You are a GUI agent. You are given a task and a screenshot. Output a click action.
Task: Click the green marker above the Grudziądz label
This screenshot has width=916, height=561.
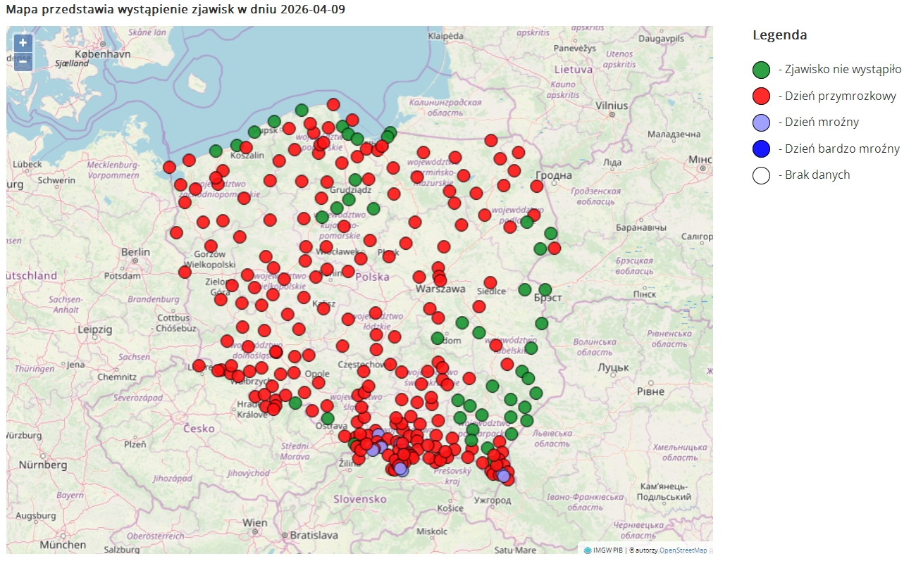pos(355,179)
